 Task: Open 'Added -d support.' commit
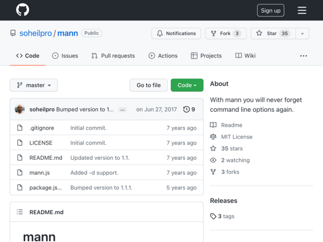[x=94, y=172]
